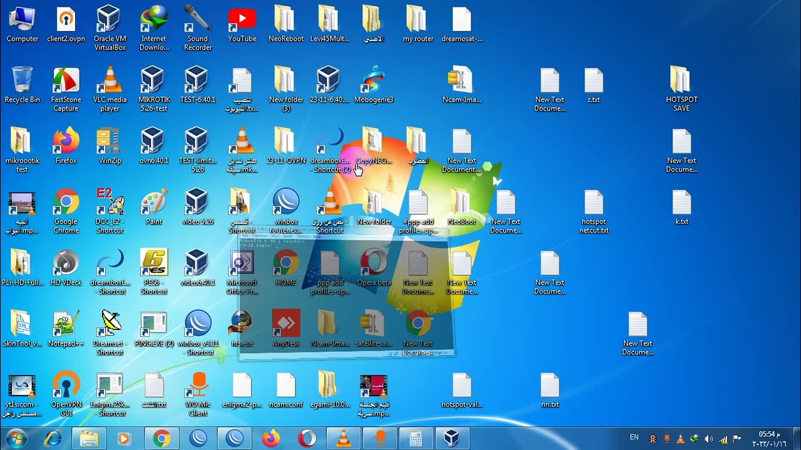
Task: Open the Opera browser taskbar button
Action: coord(307,439)
